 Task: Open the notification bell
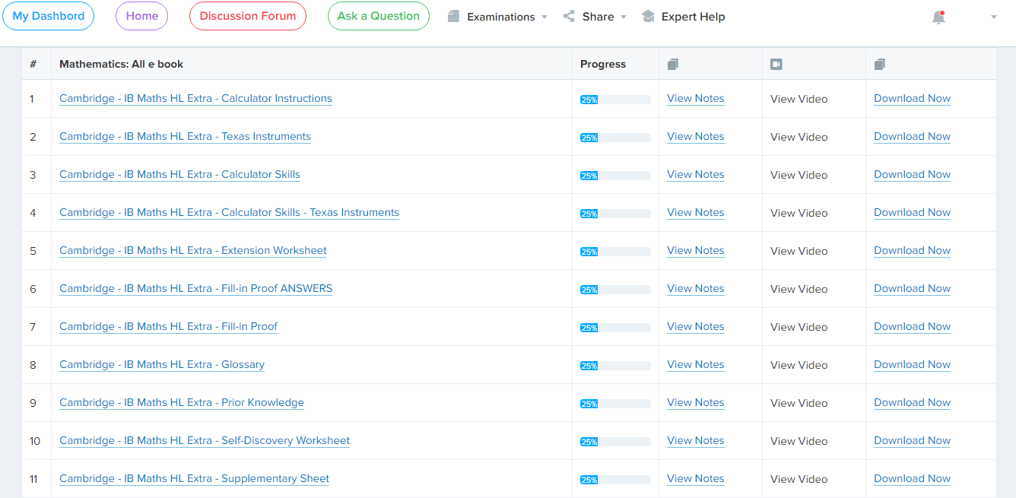938,16
